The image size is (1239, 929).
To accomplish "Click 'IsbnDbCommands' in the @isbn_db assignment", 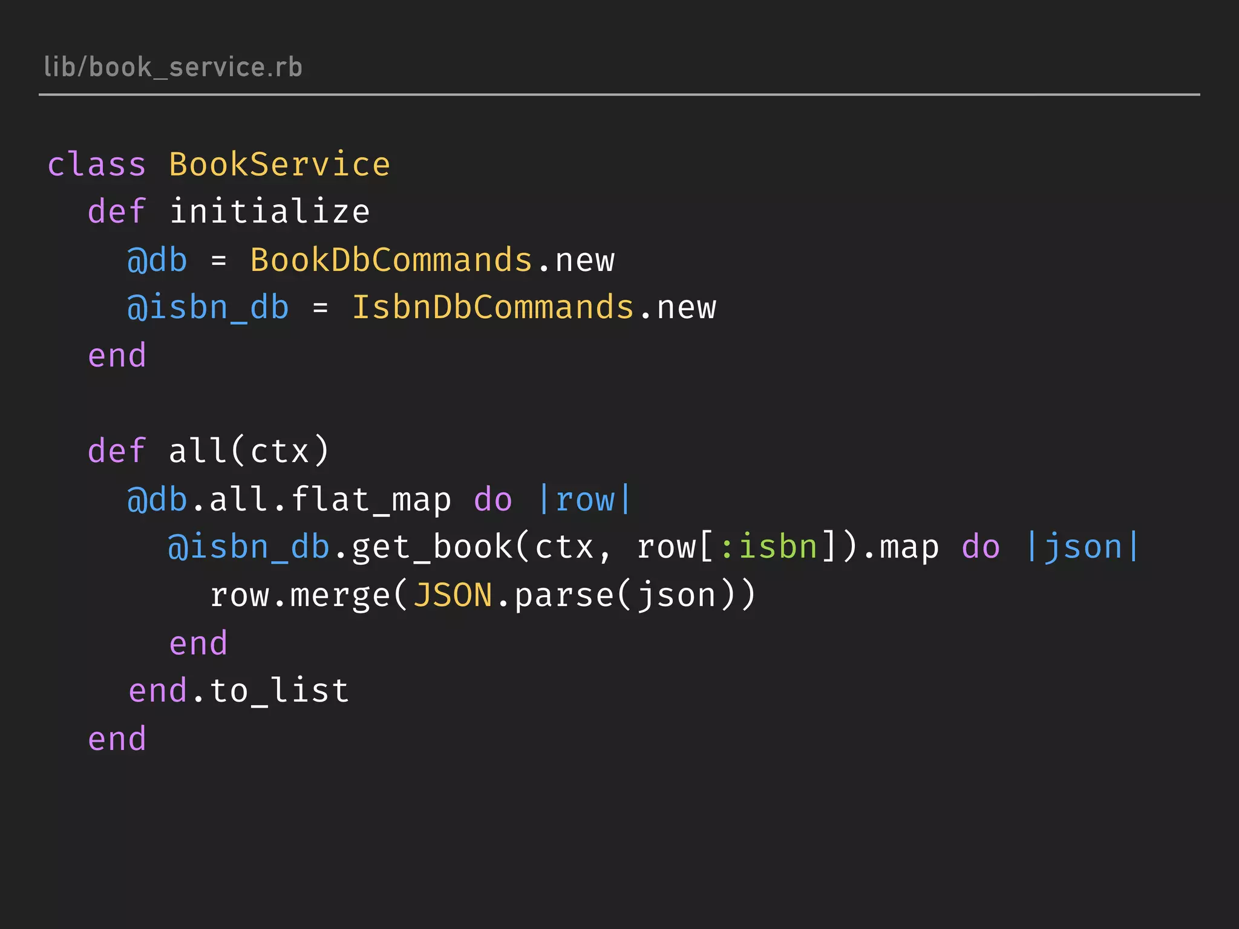I will pos(493,307).
